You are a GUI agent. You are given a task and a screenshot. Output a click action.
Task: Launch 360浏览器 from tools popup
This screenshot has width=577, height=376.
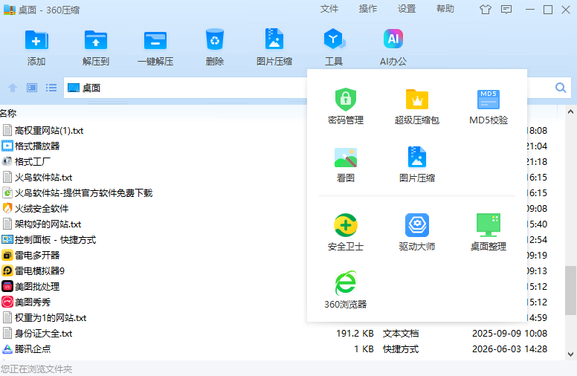coord(346,290)
